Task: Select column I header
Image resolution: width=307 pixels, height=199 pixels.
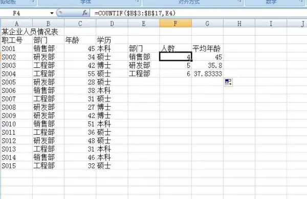Action: (271, 23)
